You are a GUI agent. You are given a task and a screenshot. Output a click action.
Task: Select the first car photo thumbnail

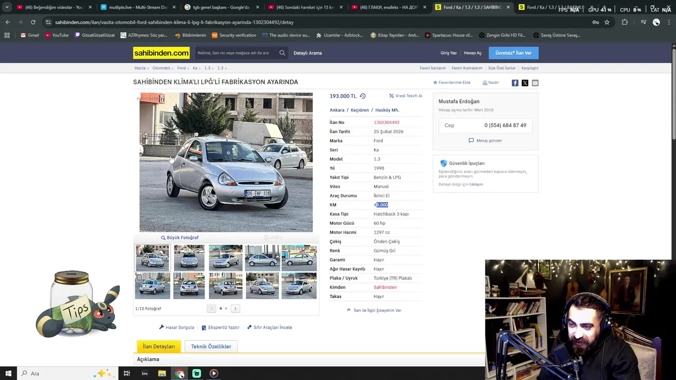152,258
